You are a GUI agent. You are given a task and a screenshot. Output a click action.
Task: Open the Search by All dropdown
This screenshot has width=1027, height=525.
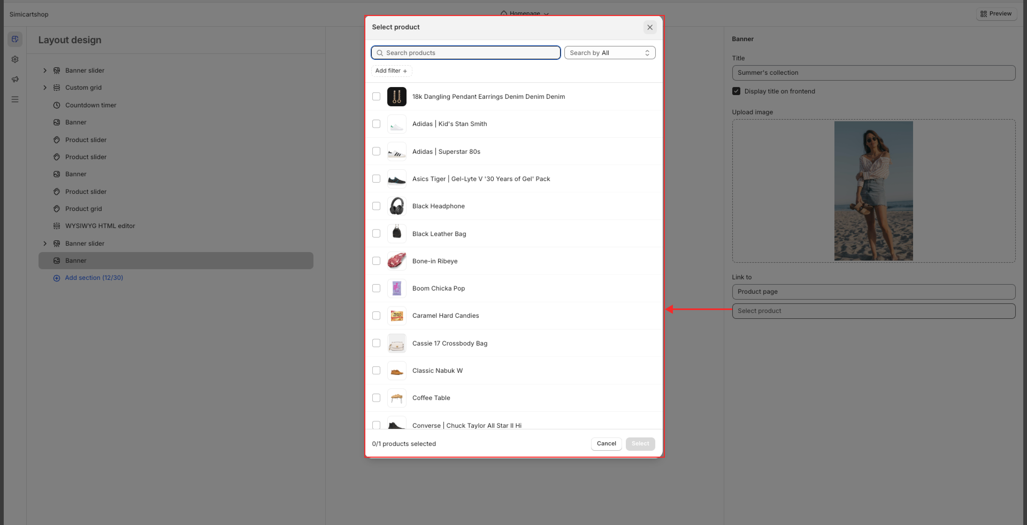(x=609, y=53)
